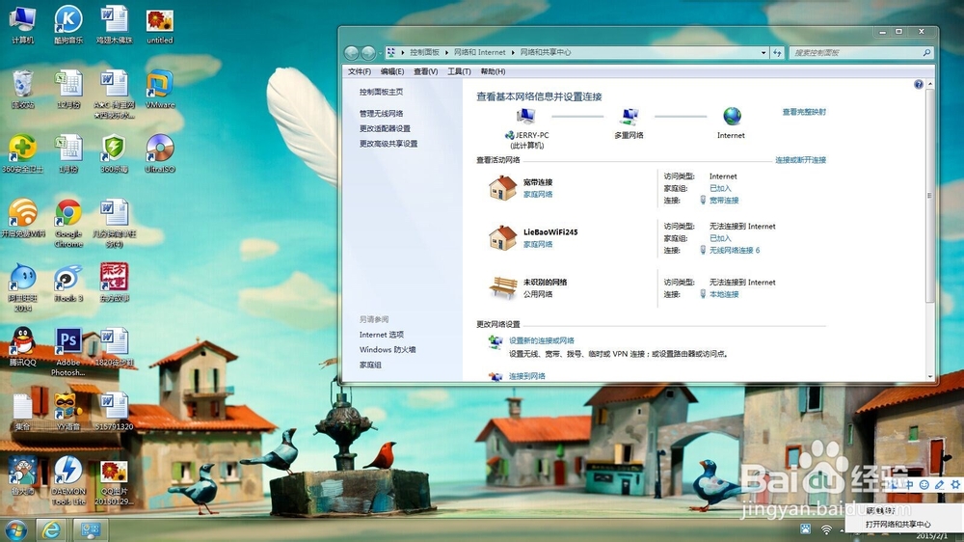This screenshot has height=542, width=964.
Task: Show hidden tray icons with the arrow
Action: pos(842,529)
